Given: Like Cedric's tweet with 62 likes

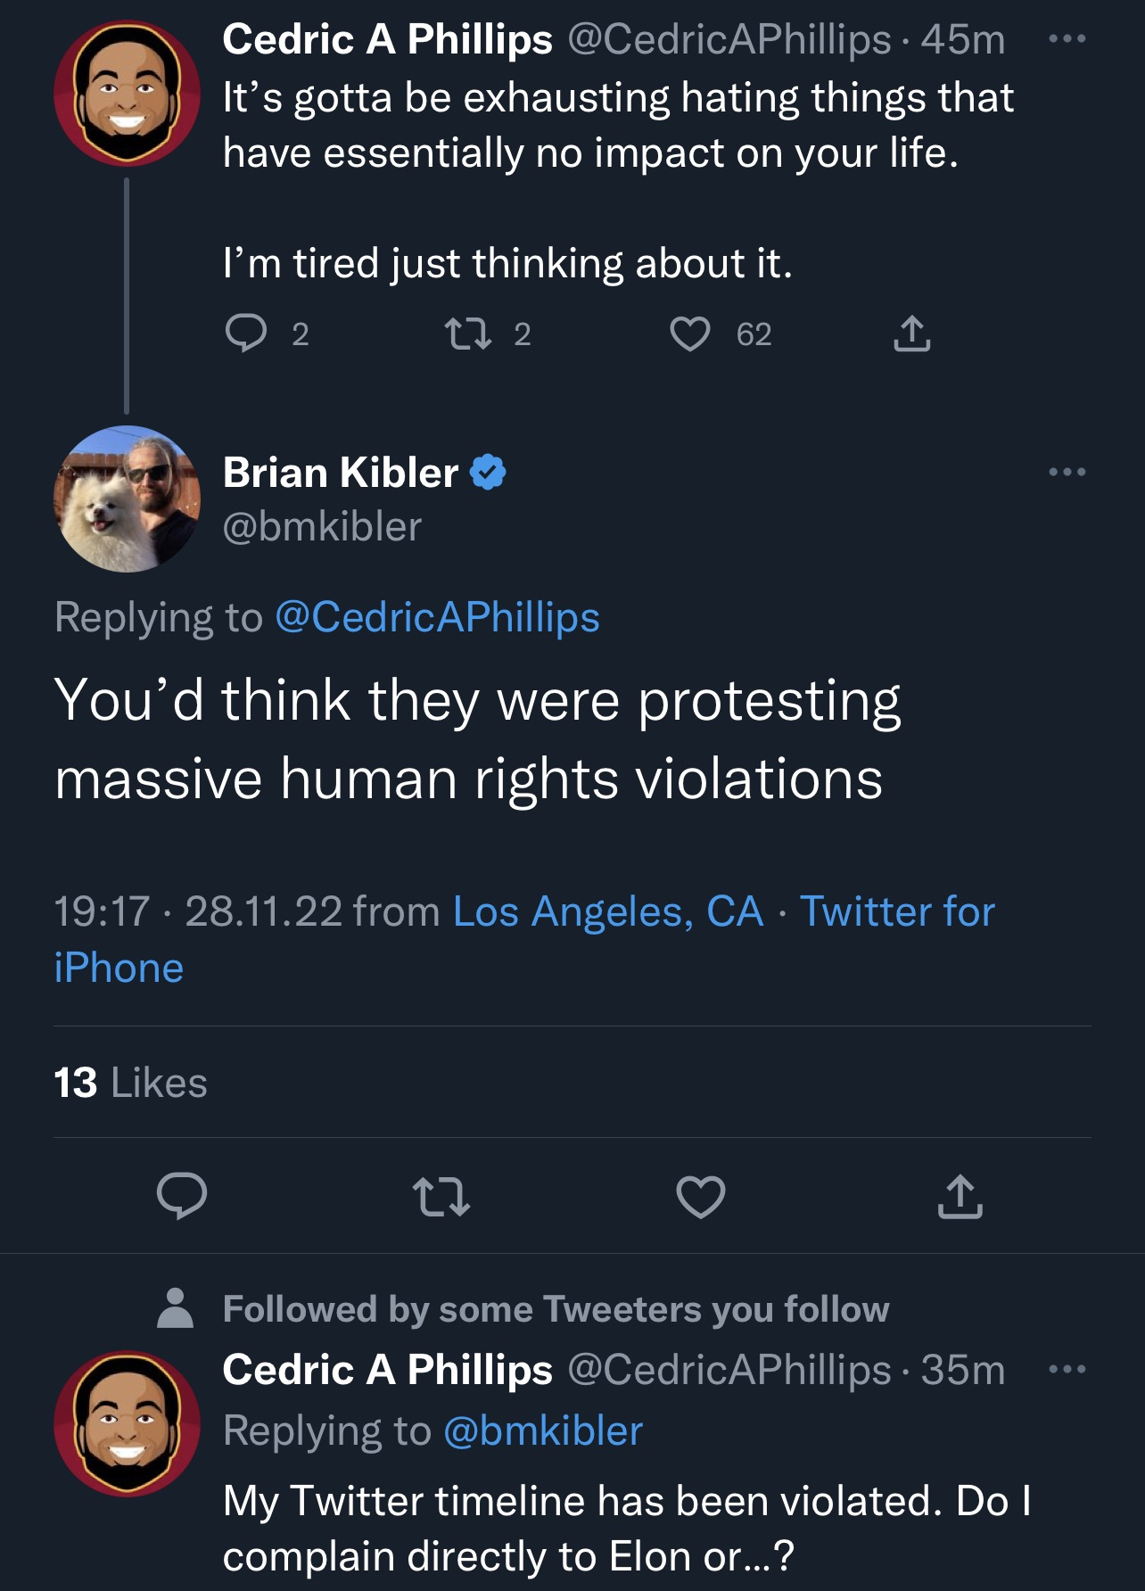Looking at the screenshot, I should pyautogui.click(x=689, y=334).
